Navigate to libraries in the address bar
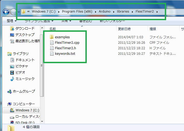 tap(123, 12)
